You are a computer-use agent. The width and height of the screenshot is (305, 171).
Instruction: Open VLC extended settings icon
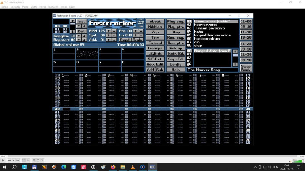(x=28, y=160)
